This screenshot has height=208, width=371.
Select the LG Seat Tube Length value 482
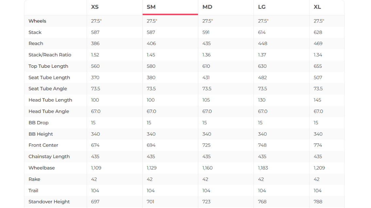pos(262,78)
